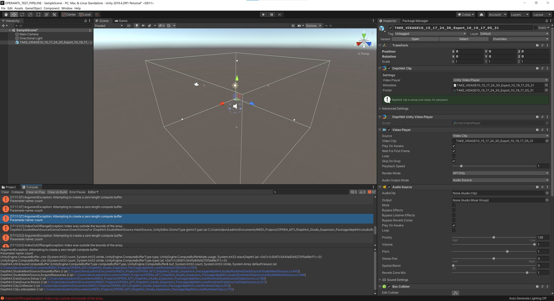Click Clear in the Console
The width and height of the screenshot is (554, 301).
point(5,192)
